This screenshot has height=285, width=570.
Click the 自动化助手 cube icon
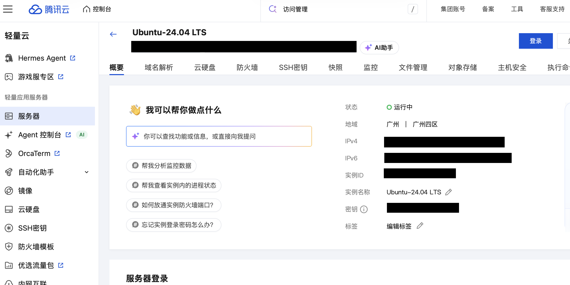click(x=9, y=172)
